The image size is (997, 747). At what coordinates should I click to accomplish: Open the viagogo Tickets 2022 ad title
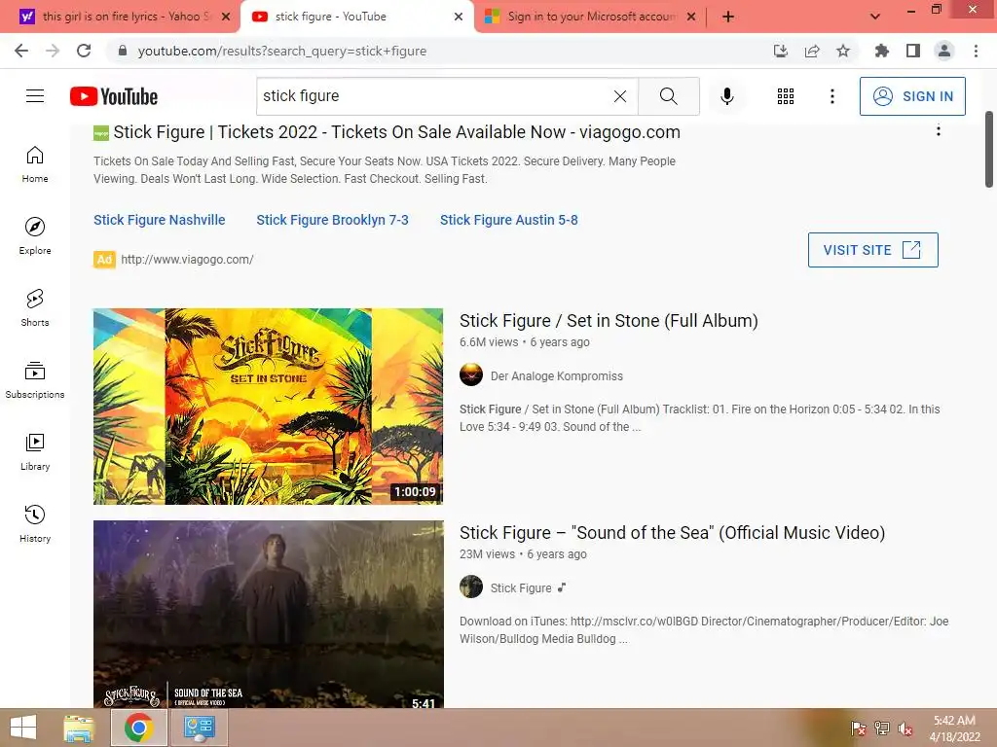tap(397, 132)
